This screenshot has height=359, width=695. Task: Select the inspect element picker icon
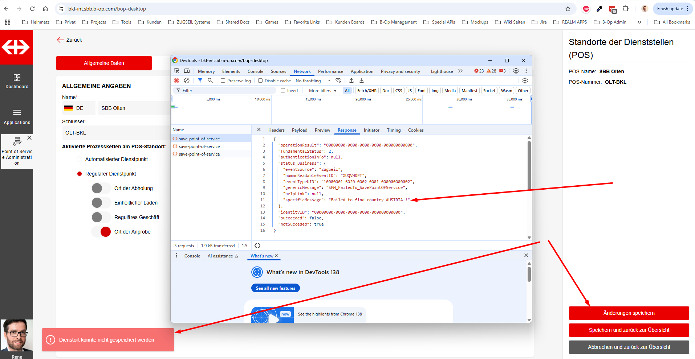[176, 71]
